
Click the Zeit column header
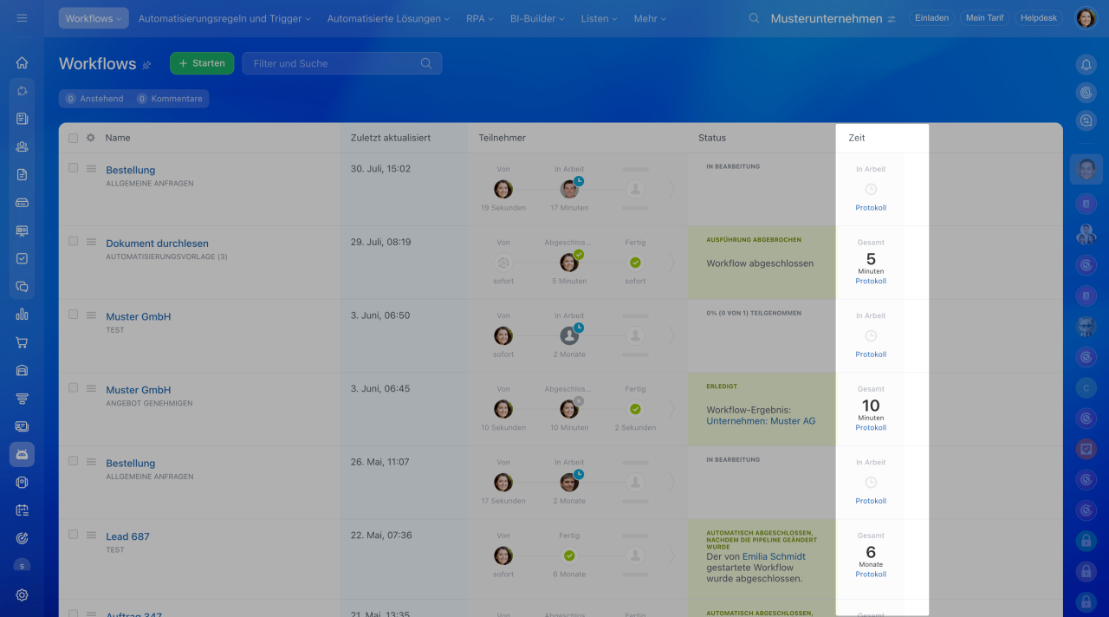tap(857, 138)
